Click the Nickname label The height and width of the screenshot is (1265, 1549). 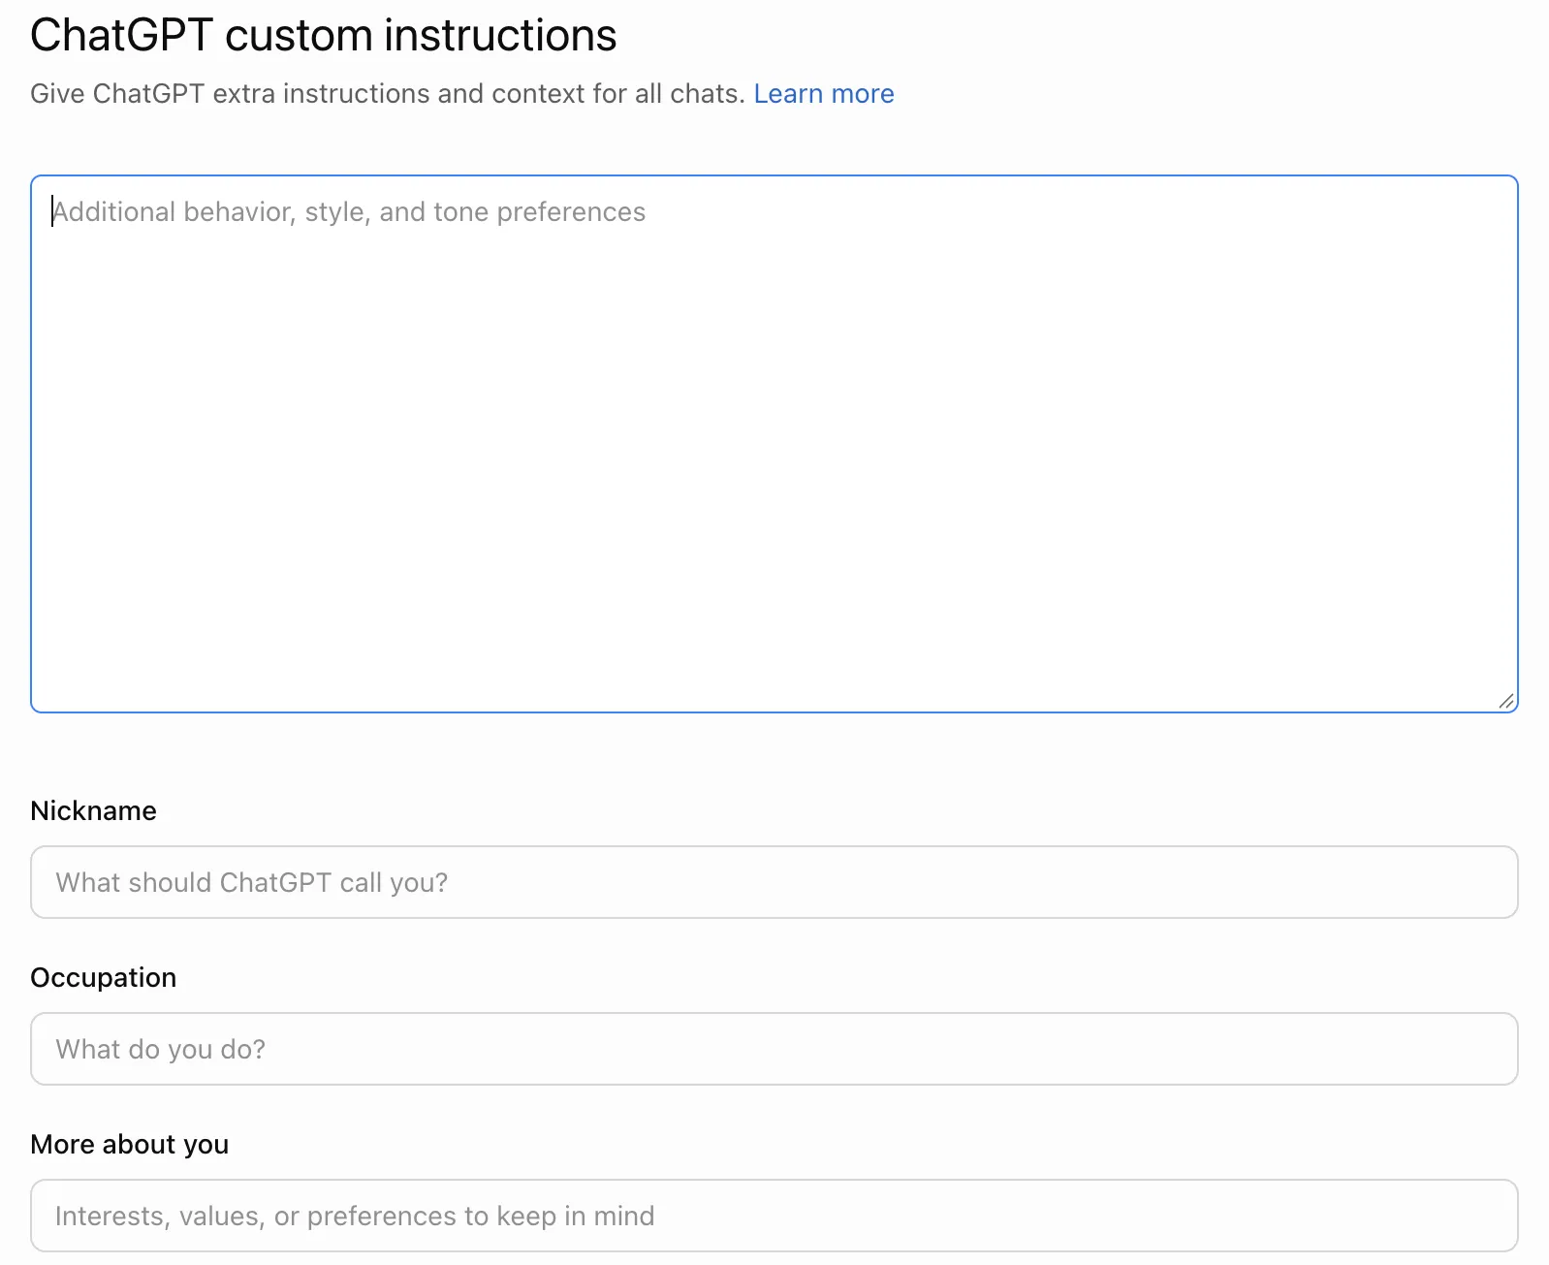(x=94, y=810)
